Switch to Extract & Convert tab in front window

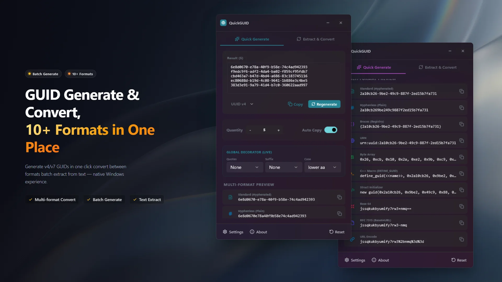click(x=316, y=39)
